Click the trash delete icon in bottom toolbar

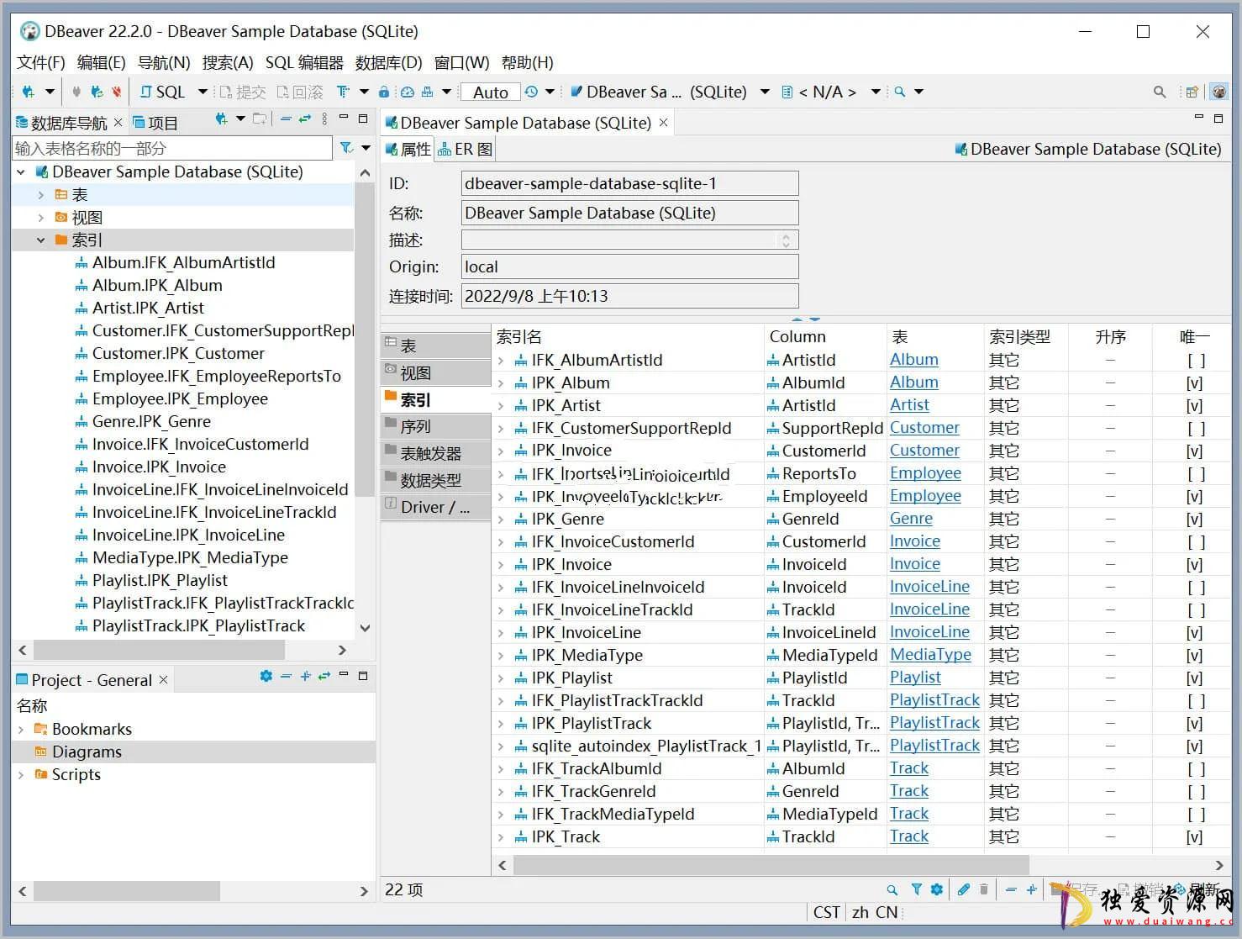pyautogui.click(x=983, y=889)
